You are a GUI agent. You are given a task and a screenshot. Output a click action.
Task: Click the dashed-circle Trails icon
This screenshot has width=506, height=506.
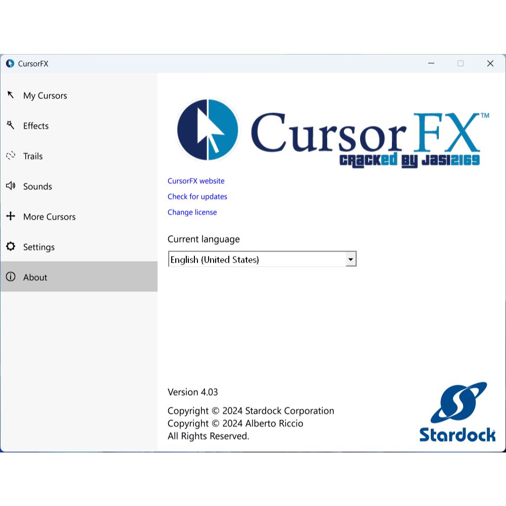[x=11, y=156]
